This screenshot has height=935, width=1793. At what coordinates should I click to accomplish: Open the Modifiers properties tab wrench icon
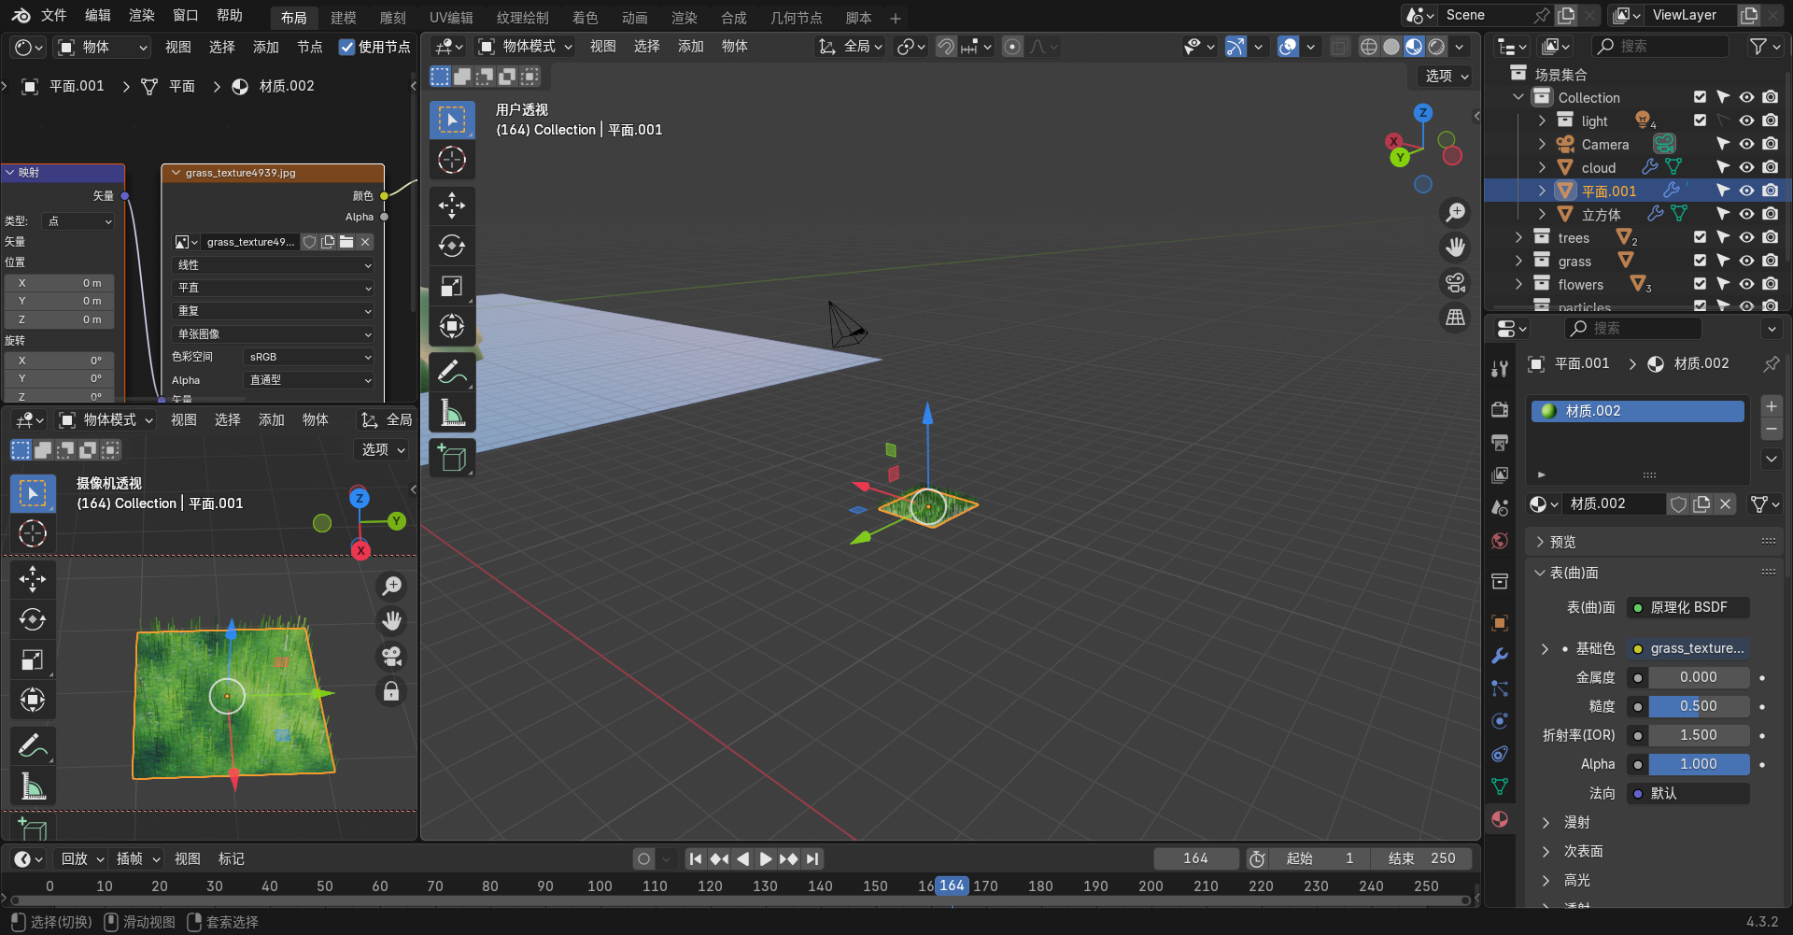(1500, 656)
